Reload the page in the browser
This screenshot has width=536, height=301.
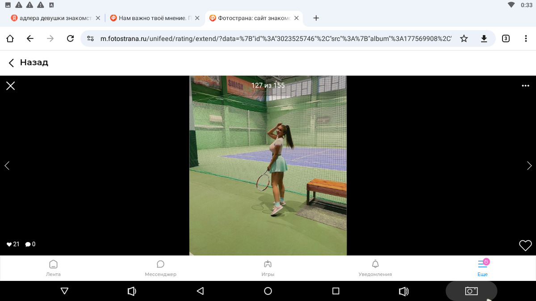(x=70, y=39)
